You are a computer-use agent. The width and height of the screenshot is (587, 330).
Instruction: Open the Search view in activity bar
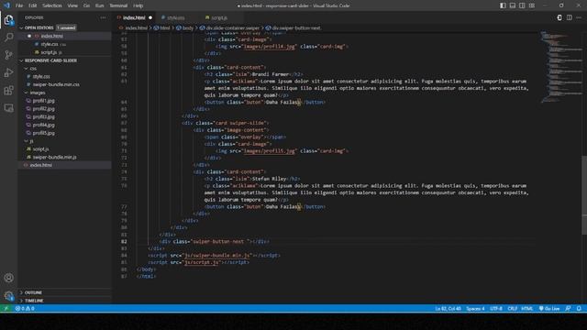[8, 37]
